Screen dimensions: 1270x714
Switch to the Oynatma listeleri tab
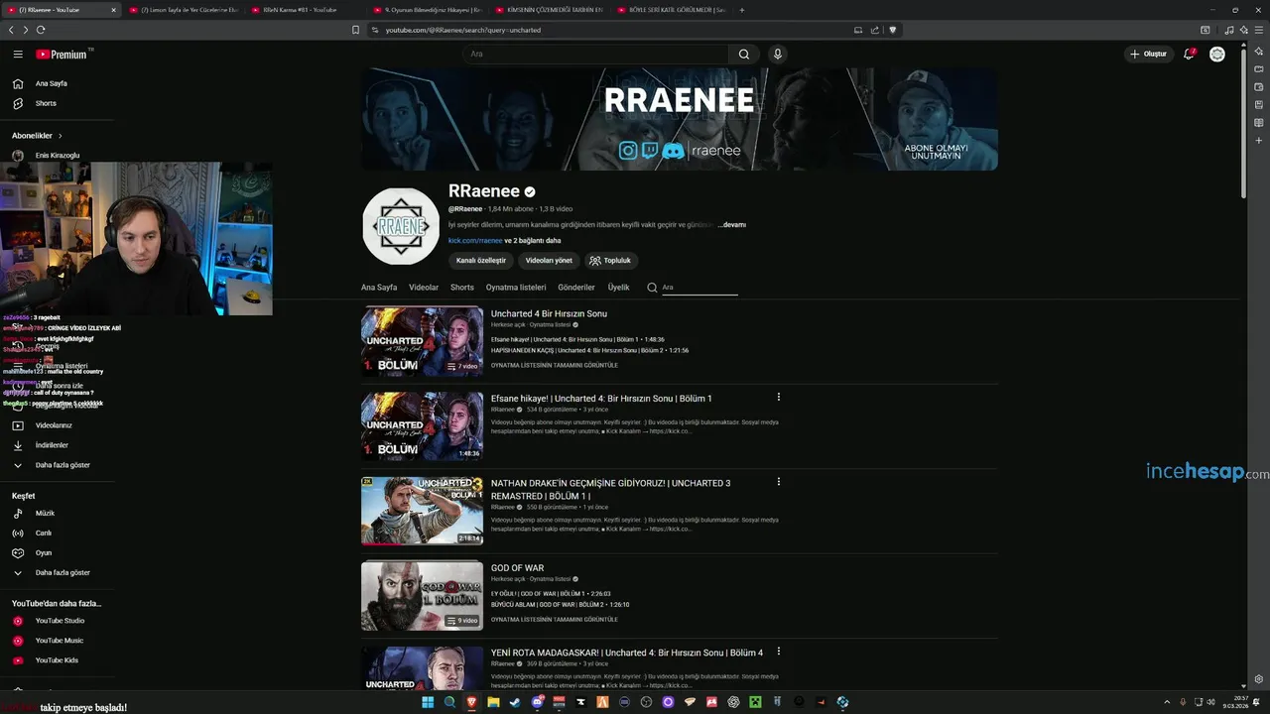click(516, 288)
